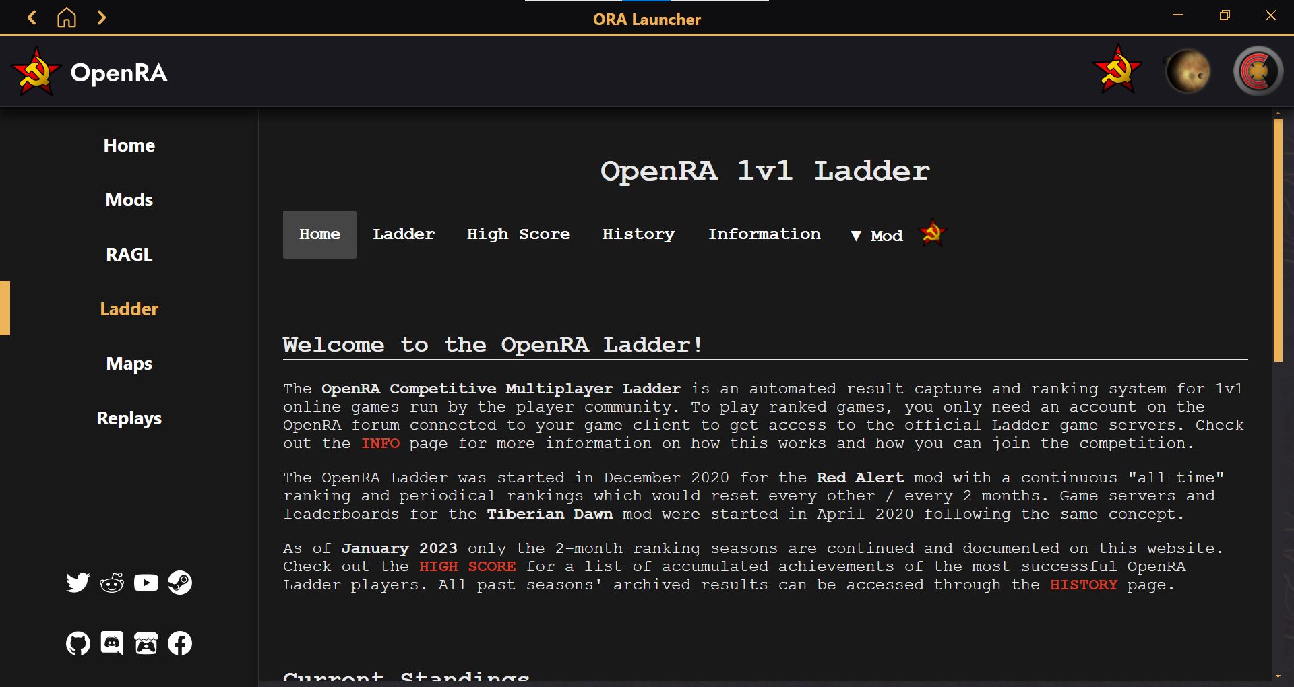Open the Twitter social icon
This screenshot has width=1294, height=687.
tap(78, 583)
